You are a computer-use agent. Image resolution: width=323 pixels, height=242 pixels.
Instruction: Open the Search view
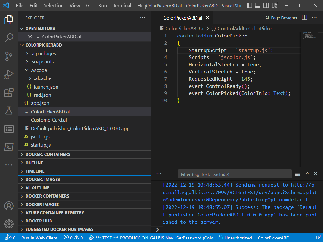click(x=9, y=38)
